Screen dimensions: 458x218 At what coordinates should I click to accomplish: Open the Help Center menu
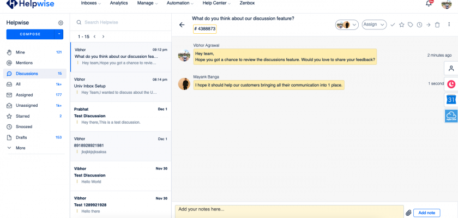coord(217,3)
